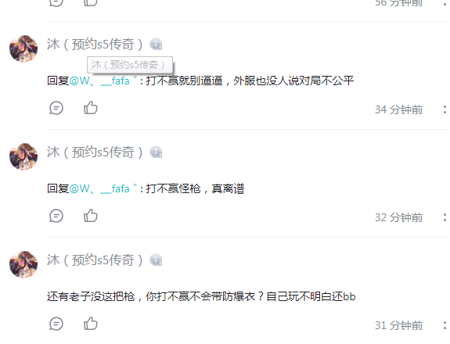The height and width of the screenshot is (344, 450).
Task: Click avatar of the 31 分钟前 commenter
Action: tap(23, 264)
